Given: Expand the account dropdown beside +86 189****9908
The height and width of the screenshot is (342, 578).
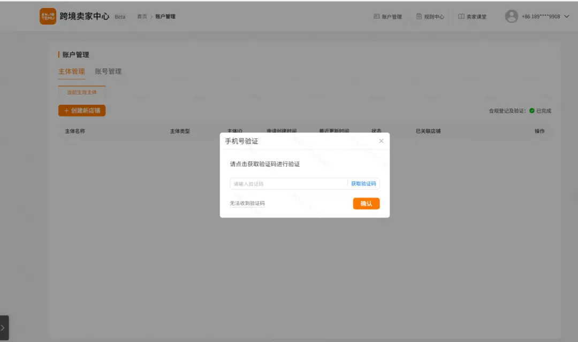Looking at the screenshot, I should click(x=568, y=17).
